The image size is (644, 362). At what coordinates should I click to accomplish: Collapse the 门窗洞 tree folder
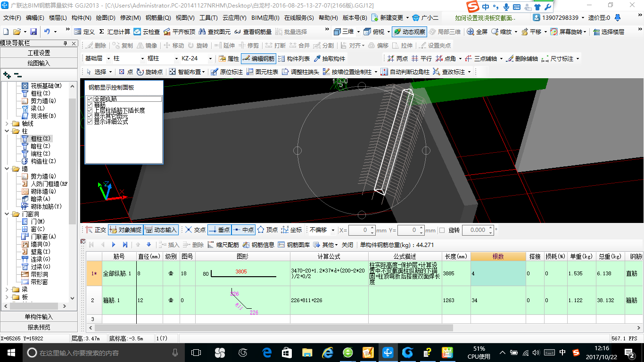pyautogui.click(x=7, y=214)
